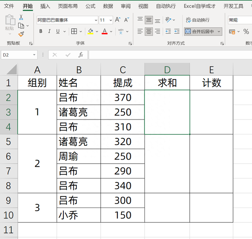The height and width of the screenshot is (239, 252).
Task: Apply percent style
Action: coord(246,31)
